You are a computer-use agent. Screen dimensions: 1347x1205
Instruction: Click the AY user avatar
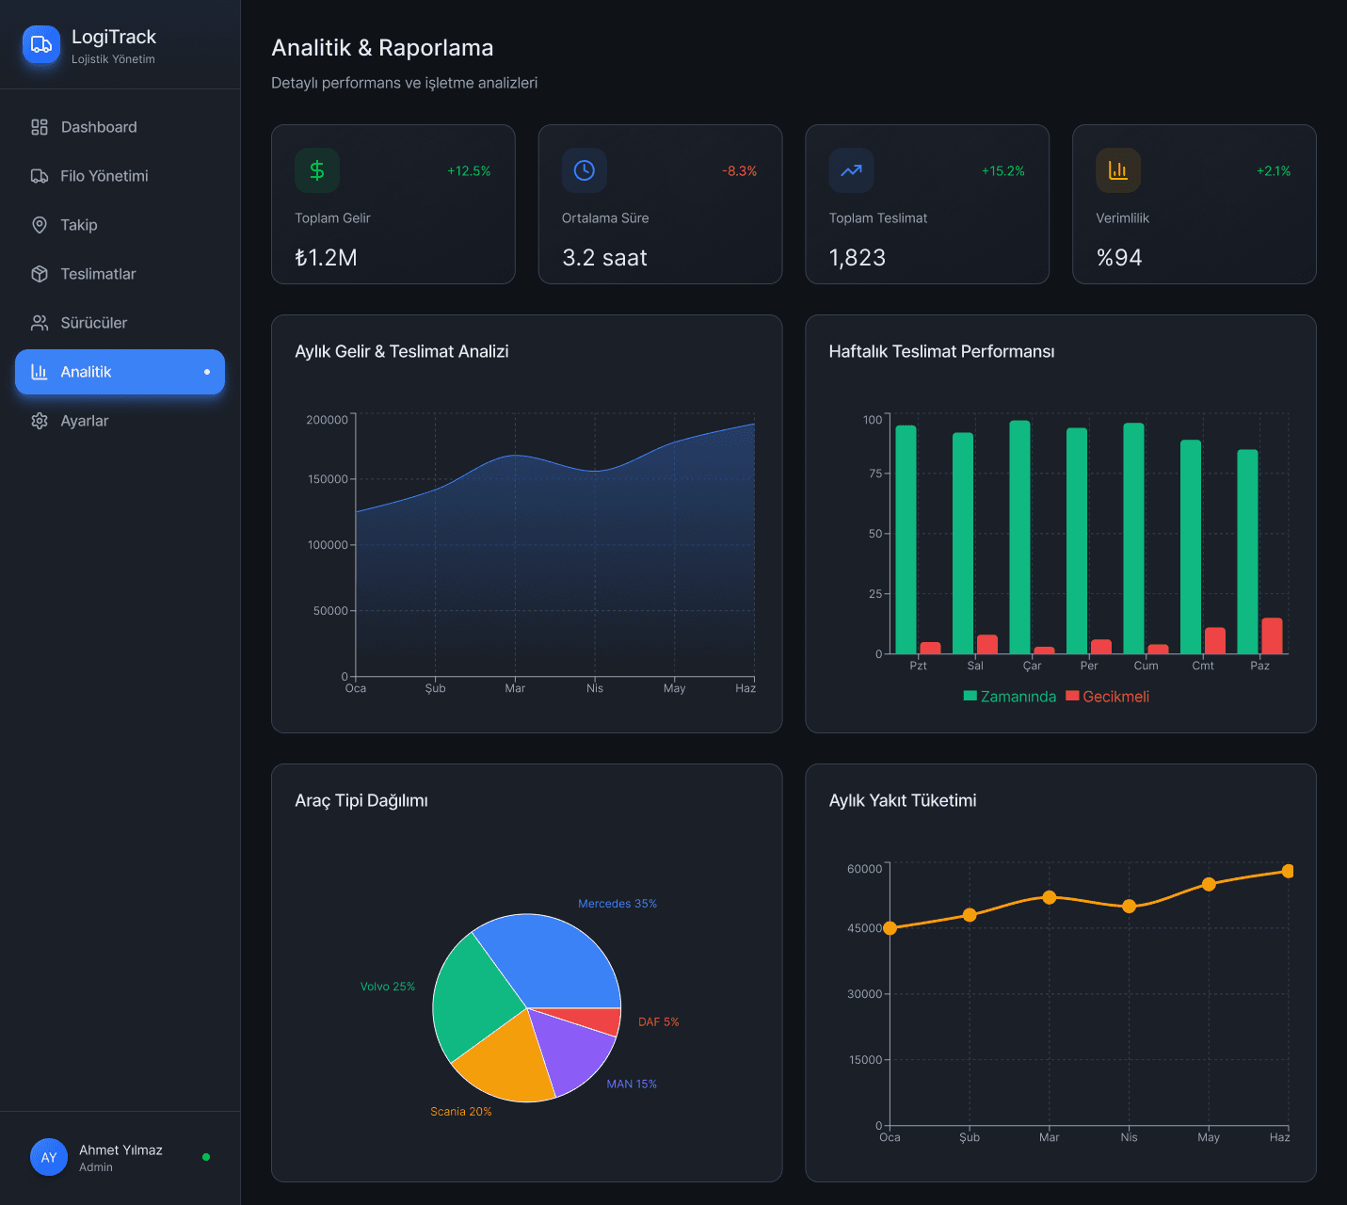(x=49, y=1157)
